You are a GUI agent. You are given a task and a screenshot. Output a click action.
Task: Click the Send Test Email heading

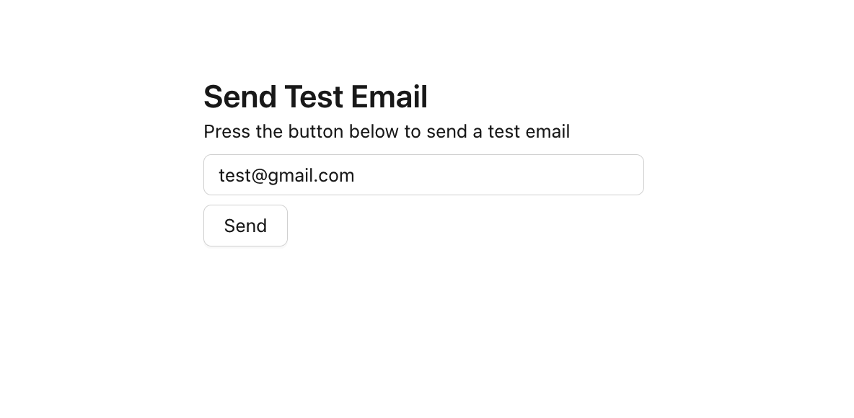pos(315,97)
